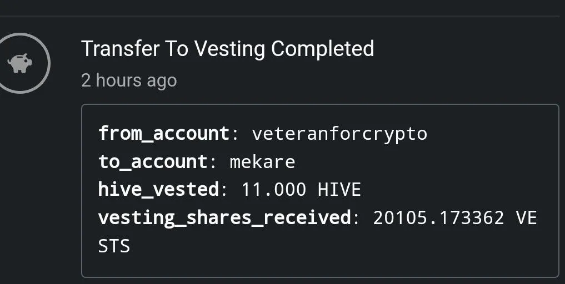
Task: Select the to_account label
Action: coord(153,161)
